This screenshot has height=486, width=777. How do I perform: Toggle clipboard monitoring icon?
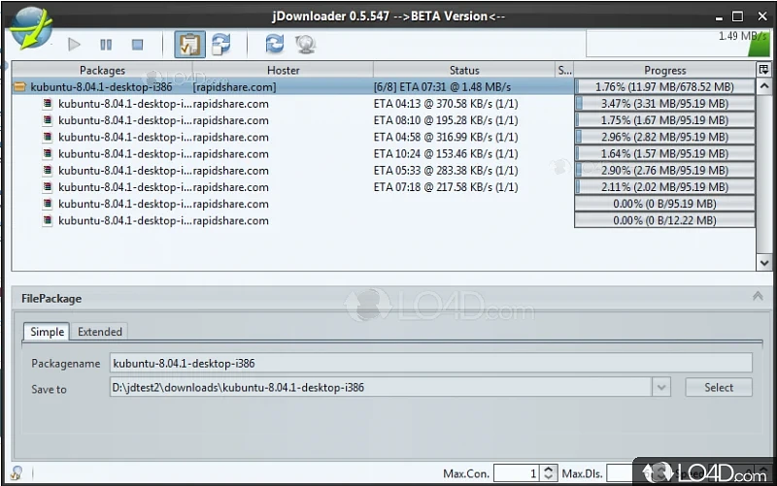point(189,44)
